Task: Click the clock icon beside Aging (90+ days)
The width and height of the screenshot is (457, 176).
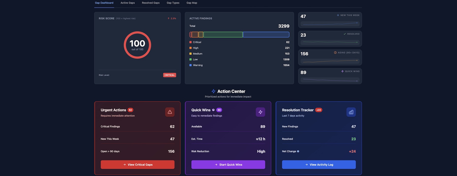Action: [335, 53]
